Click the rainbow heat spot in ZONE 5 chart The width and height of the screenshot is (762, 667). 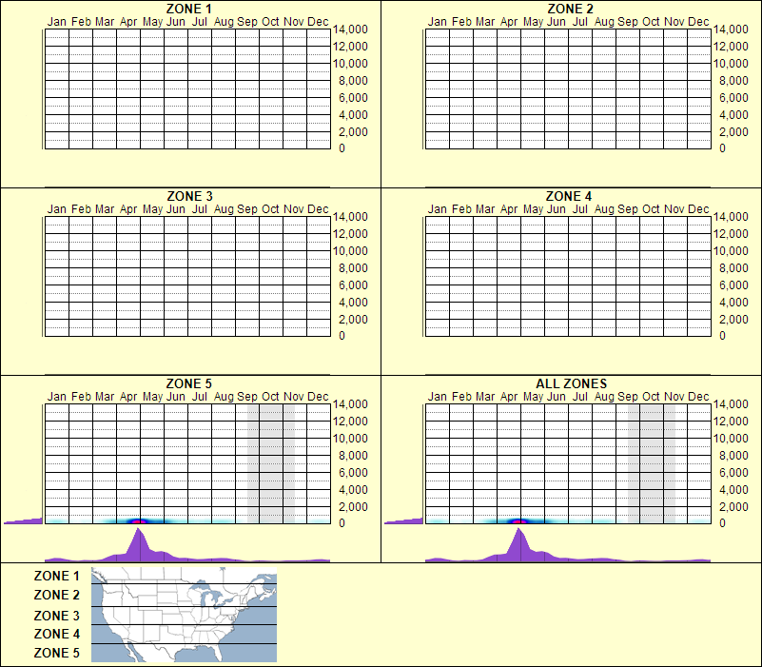pos(139,520)
